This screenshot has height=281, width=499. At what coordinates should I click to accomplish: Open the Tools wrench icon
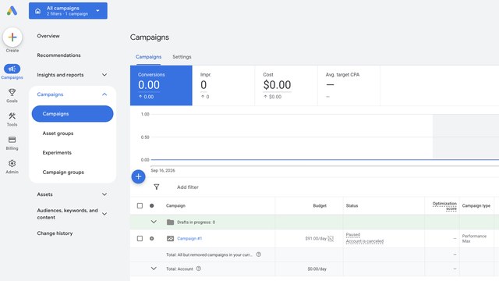point(12,116)
